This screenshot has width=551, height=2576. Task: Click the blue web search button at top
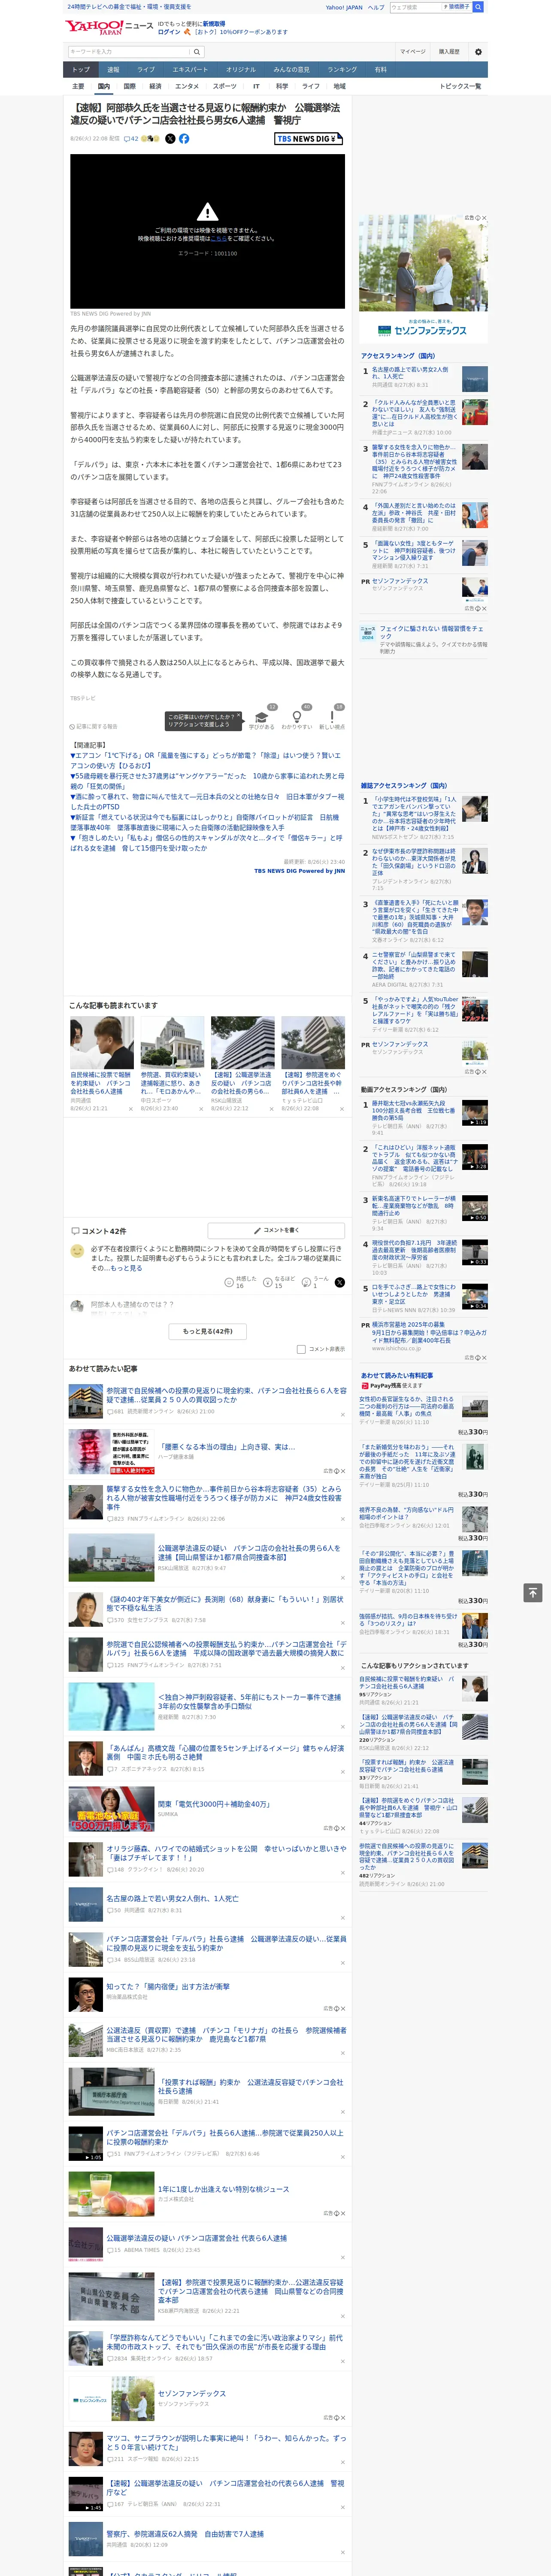(x=478, y=7)
